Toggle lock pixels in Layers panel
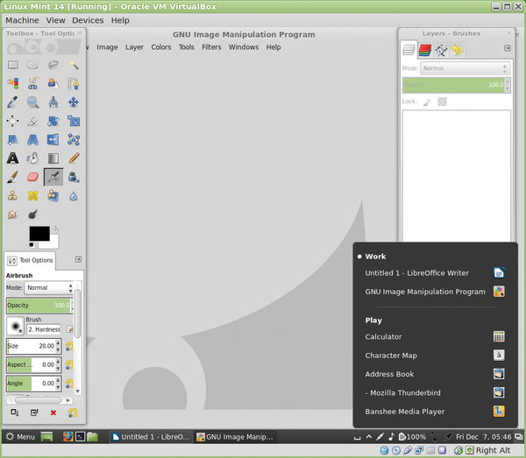Viewport: 526px width, 458px height. (427, 102)
